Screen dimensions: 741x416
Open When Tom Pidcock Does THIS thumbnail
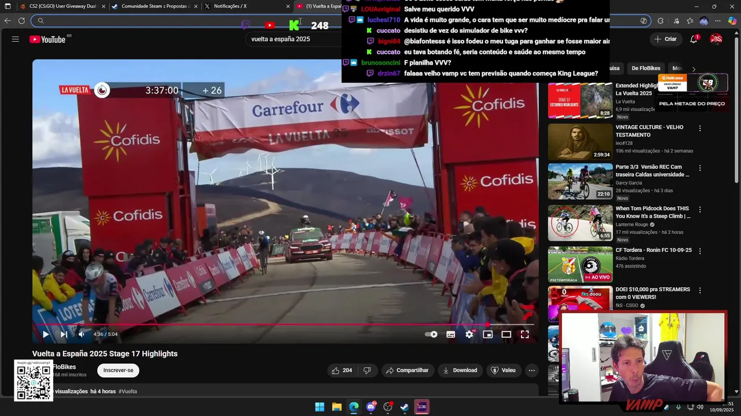[580, 222]
